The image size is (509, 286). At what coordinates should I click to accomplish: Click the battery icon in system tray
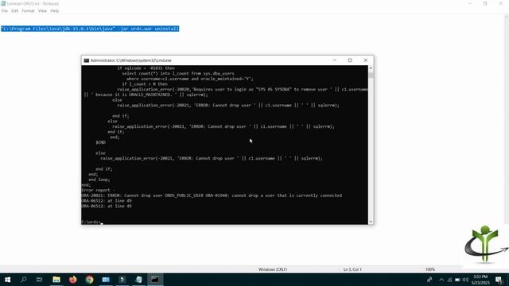(458, 280)
